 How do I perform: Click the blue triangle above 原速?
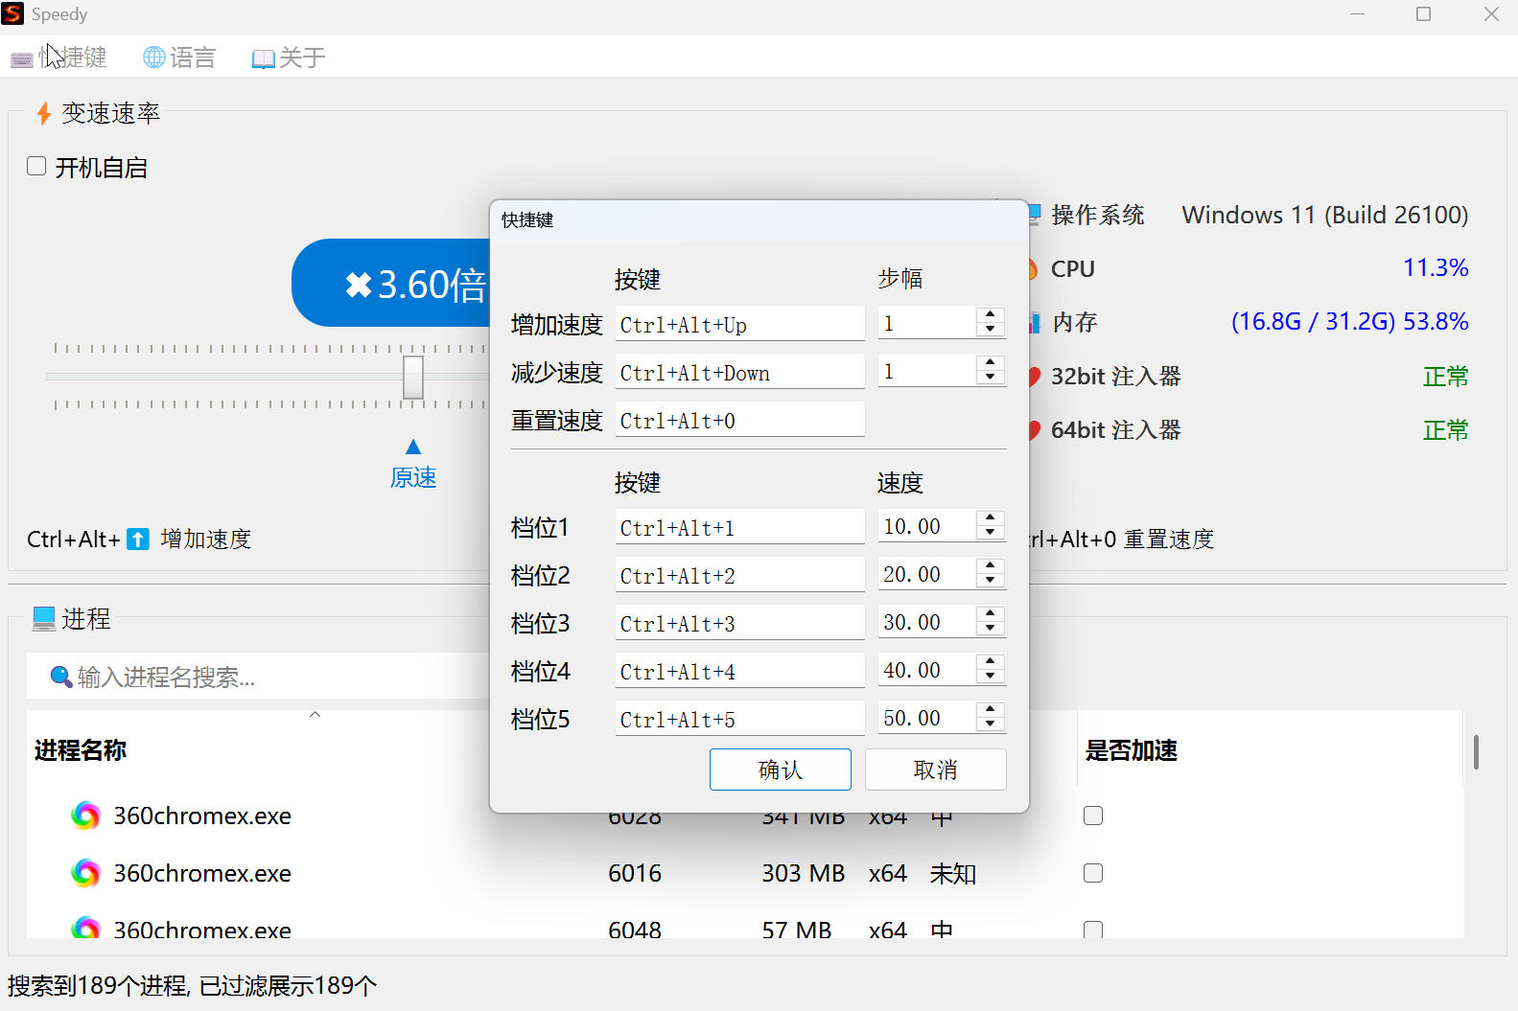(413, 447)
